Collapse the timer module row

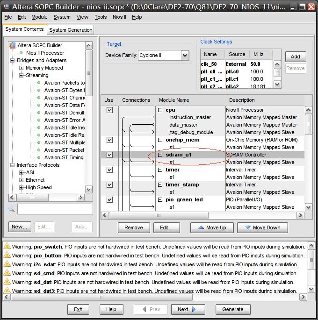160,170
